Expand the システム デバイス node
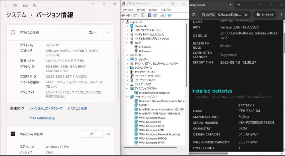The width and height of the screenshot is (285, 156). [x=127, y=67]
